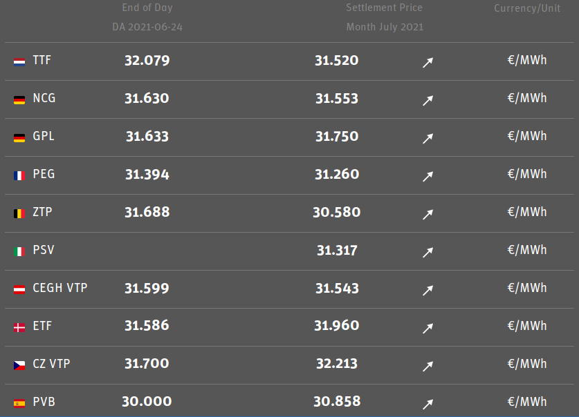Click the Austrian flag next to CEGH VTP
This screenshot has height=417, width=579.
pos(19,289)
